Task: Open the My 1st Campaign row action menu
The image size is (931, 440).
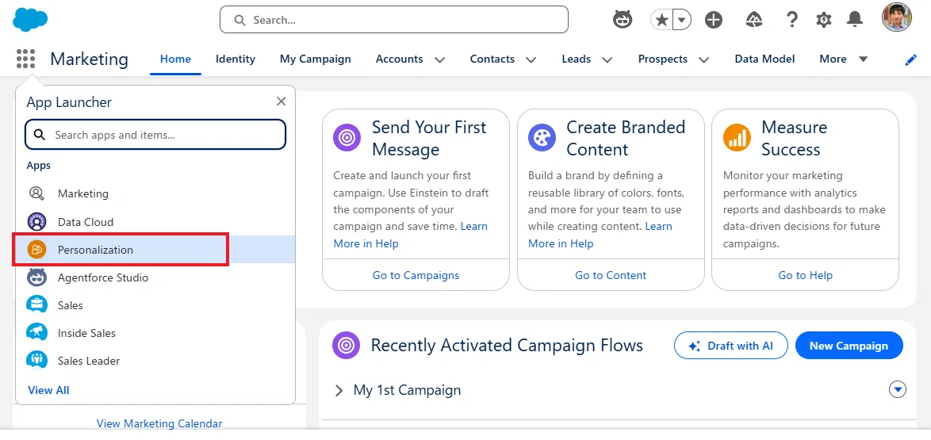Action: pyautogui.click(x=898, y=389)
